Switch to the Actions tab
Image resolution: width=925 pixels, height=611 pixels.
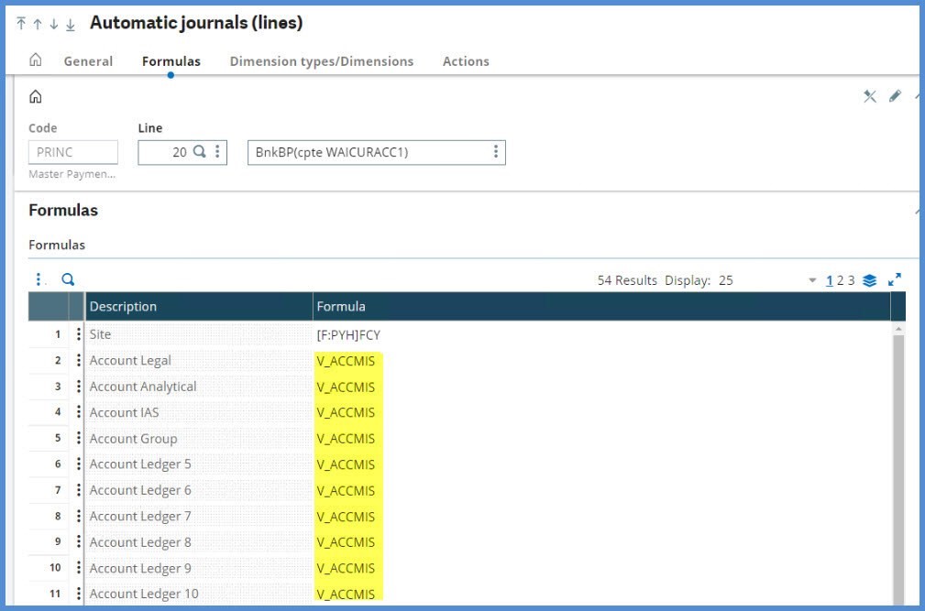(466, 61)
